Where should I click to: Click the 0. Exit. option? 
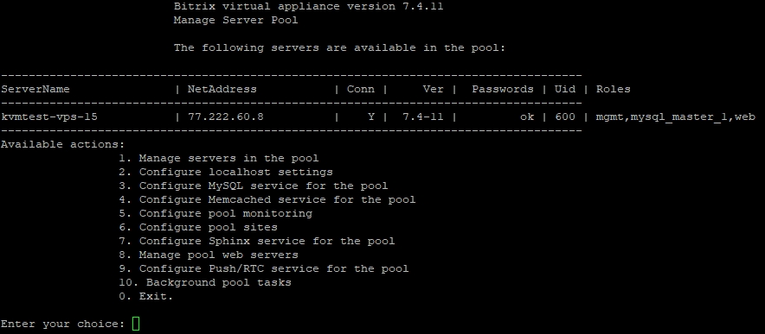146,296
